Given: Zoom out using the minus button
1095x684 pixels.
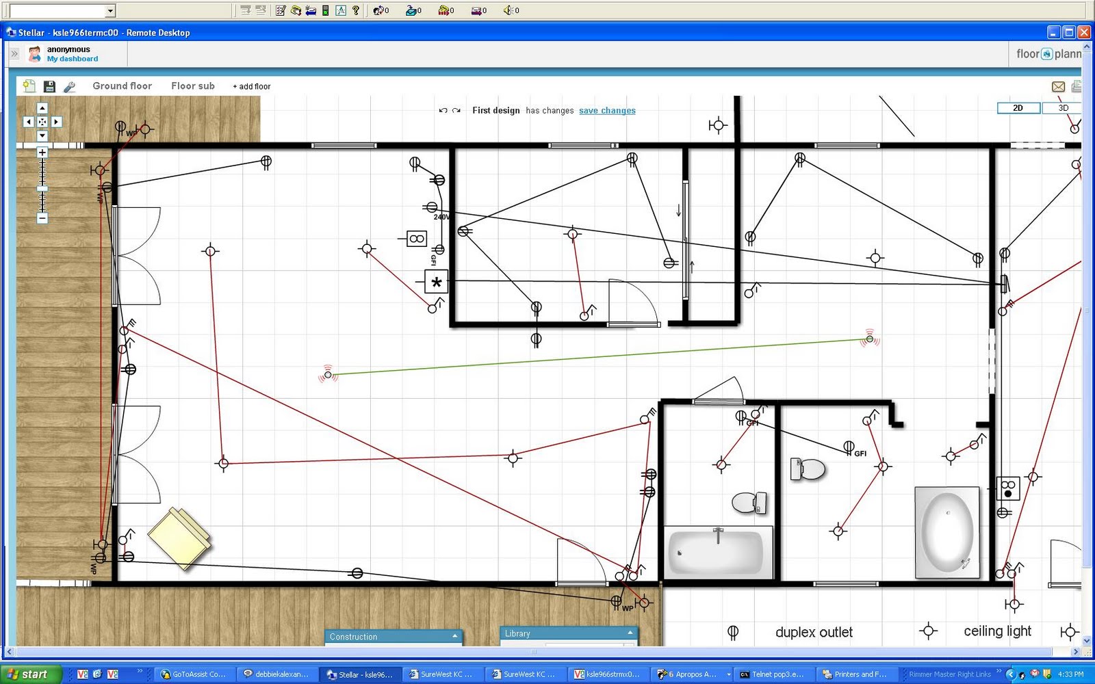Looking at the screenshot, I should pos(42,219).
